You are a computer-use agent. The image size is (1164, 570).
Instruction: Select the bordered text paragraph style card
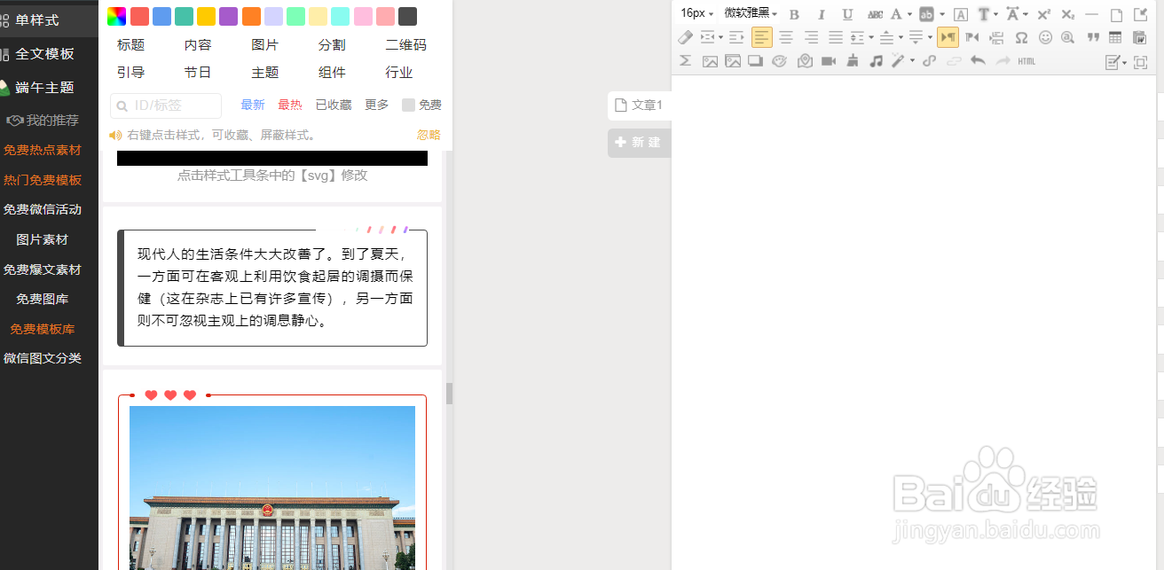click(272, 286)
